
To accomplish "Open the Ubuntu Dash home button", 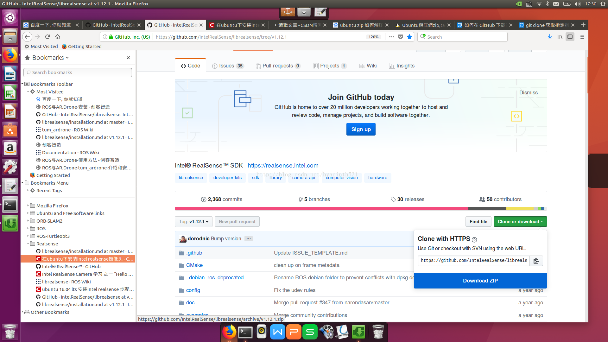I will point(10,18).
